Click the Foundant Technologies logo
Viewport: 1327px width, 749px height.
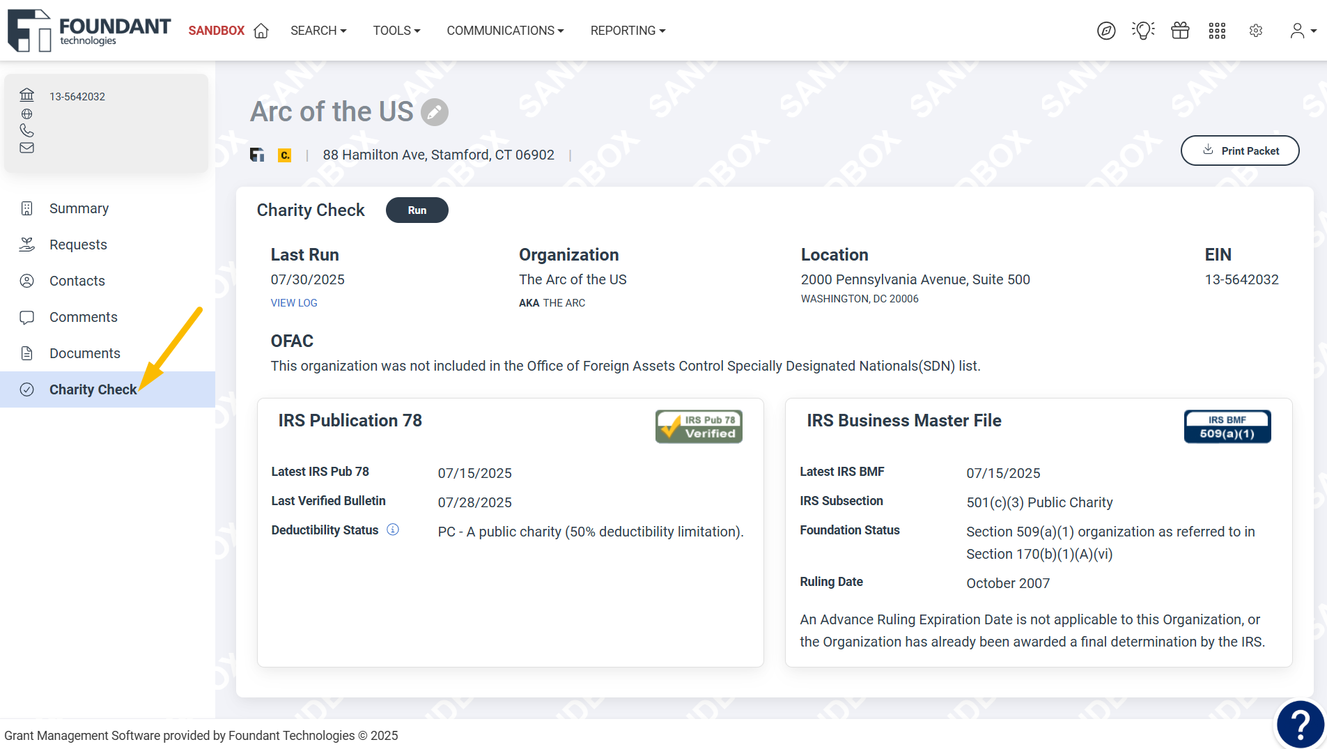pos(89,30)
